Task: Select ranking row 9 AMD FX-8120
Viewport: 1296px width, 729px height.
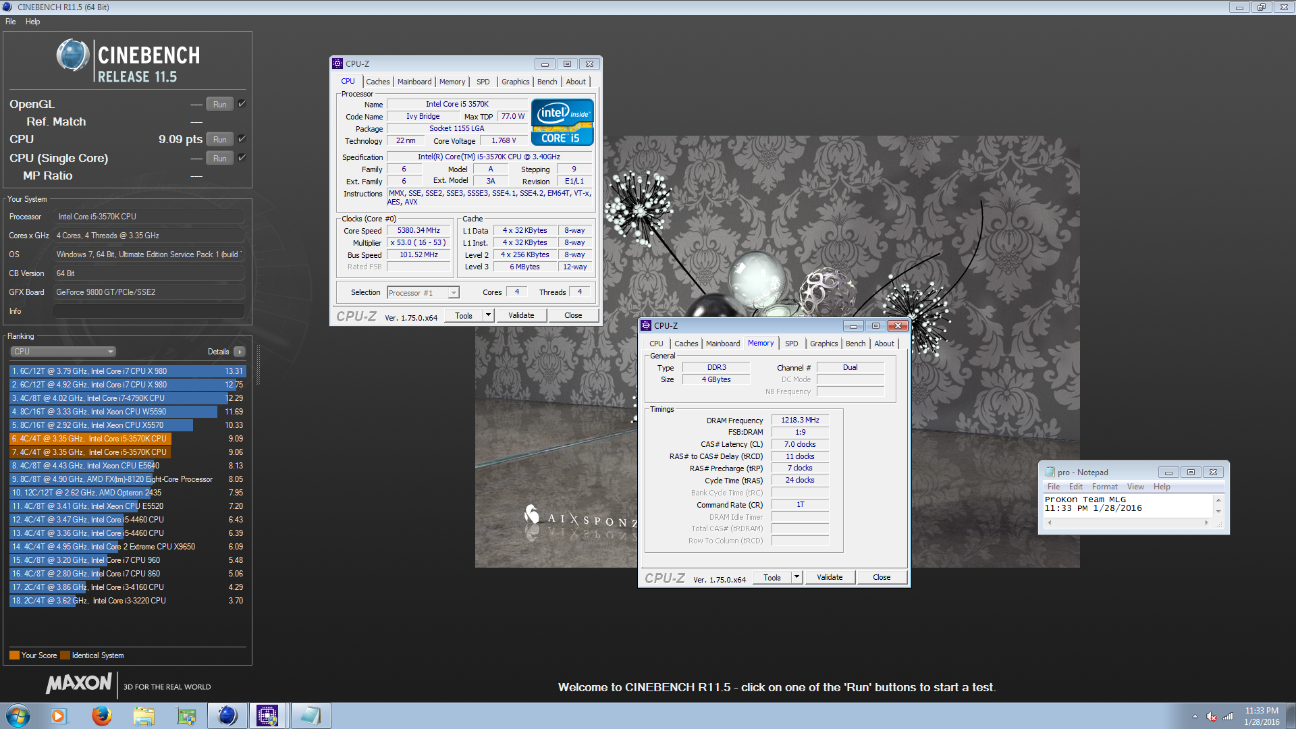Action: tap(128, 479)
